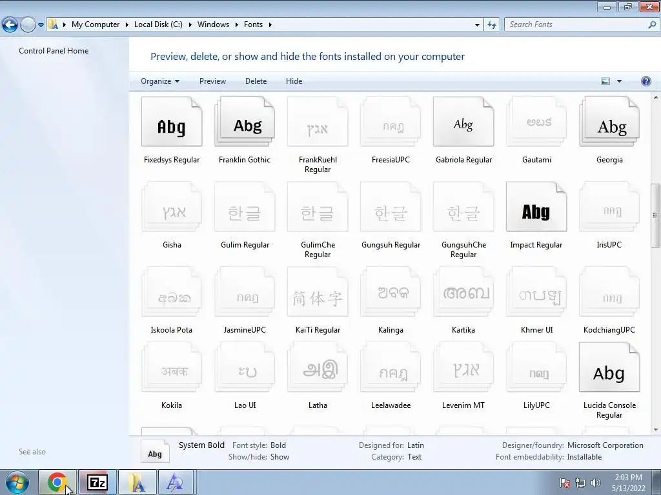Select the Kokila font icon
The height and width of the screenshot is (495, 661).
(172, 367)
